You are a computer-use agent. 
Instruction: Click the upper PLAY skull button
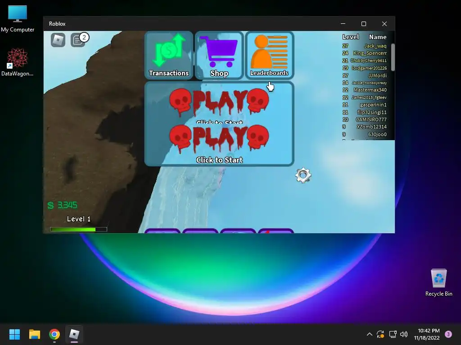click(x=219, y=103)
